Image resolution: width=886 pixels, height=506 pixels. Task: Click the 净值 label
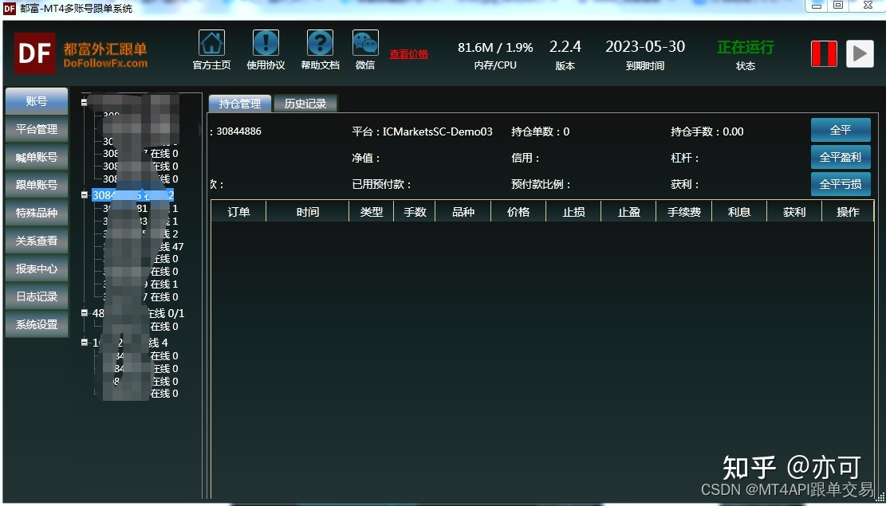click(366, 158)
